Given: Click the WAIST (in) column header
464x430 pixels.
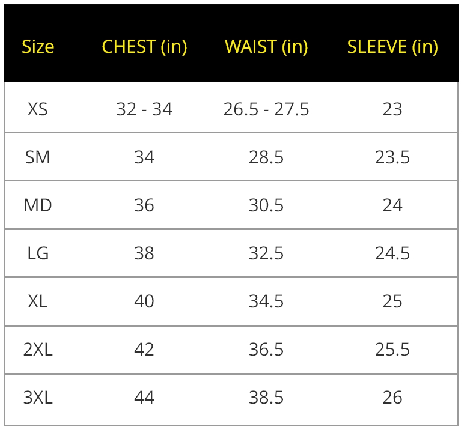Looking at the screenshot, I should (x=266, y=47).
